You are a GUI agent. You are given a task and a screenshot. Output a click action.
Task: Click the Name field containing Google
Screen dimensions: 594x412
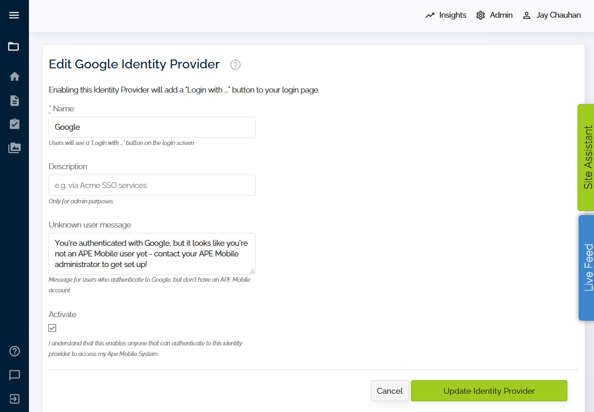(x=152, y=127)
